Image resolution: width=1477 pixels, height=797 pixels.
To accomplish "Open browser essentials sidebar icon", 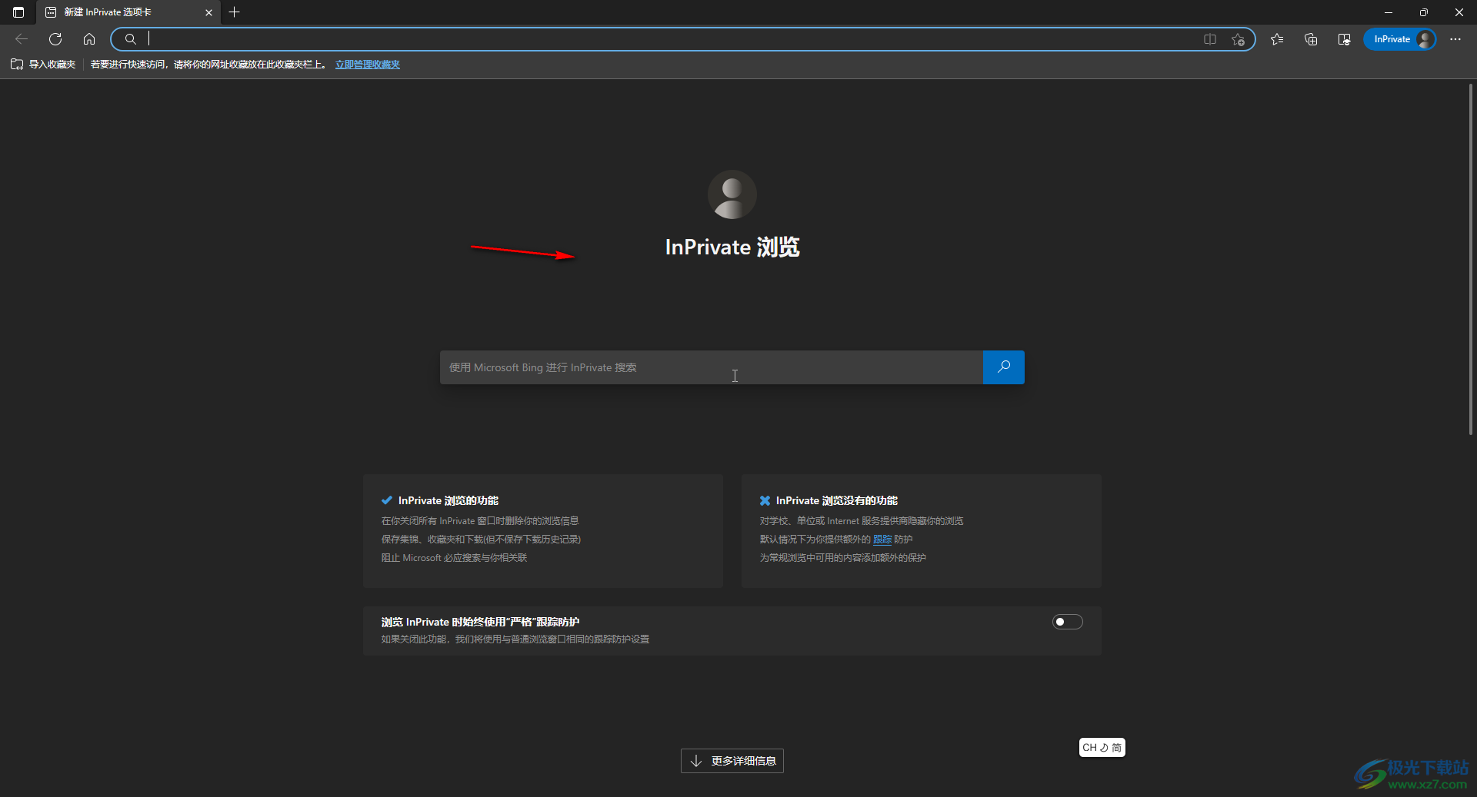I will click(x=1345, y=39).
